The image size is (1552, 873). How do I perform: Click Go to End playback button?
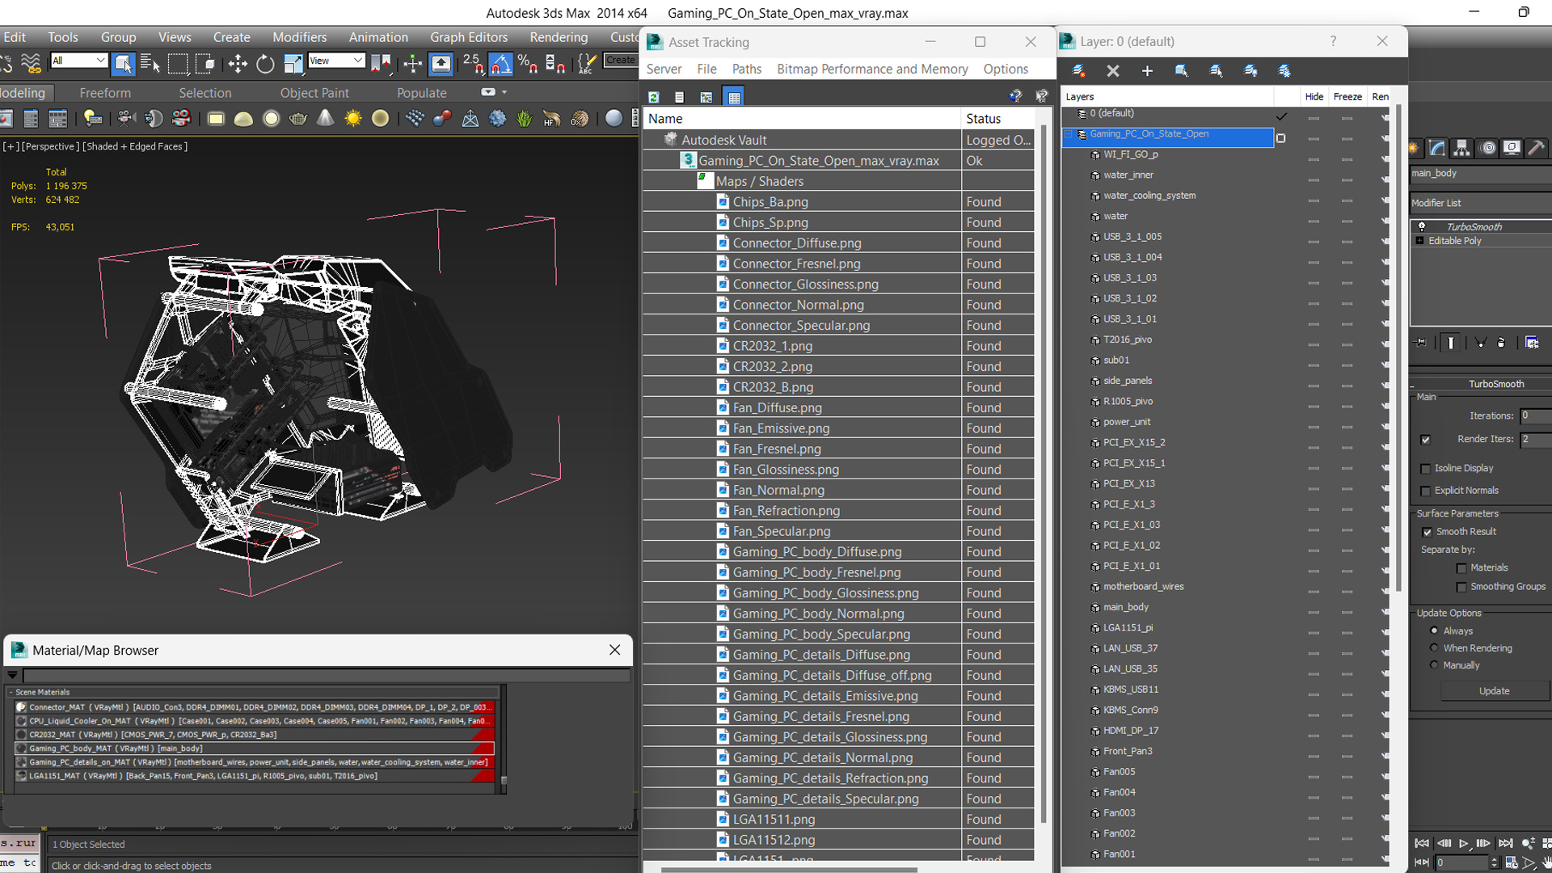(1505, 843)
